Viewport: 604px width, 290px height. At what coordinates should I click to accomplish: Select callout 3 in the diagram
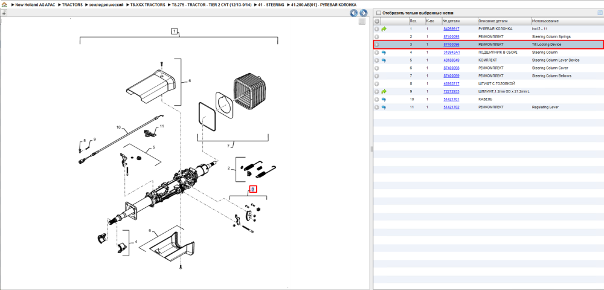(x=252, y=189)
